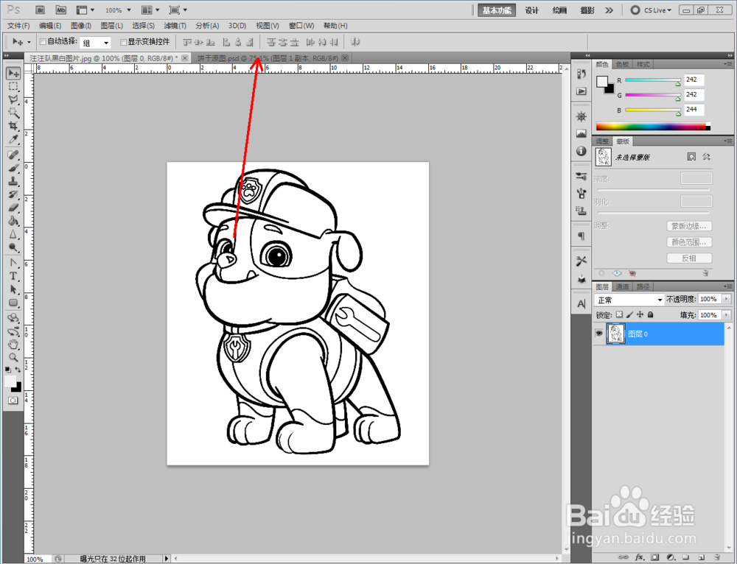Toggle lock all padlock icon
The height and width of the screenshot is (564, 737).
click(651, 314)
